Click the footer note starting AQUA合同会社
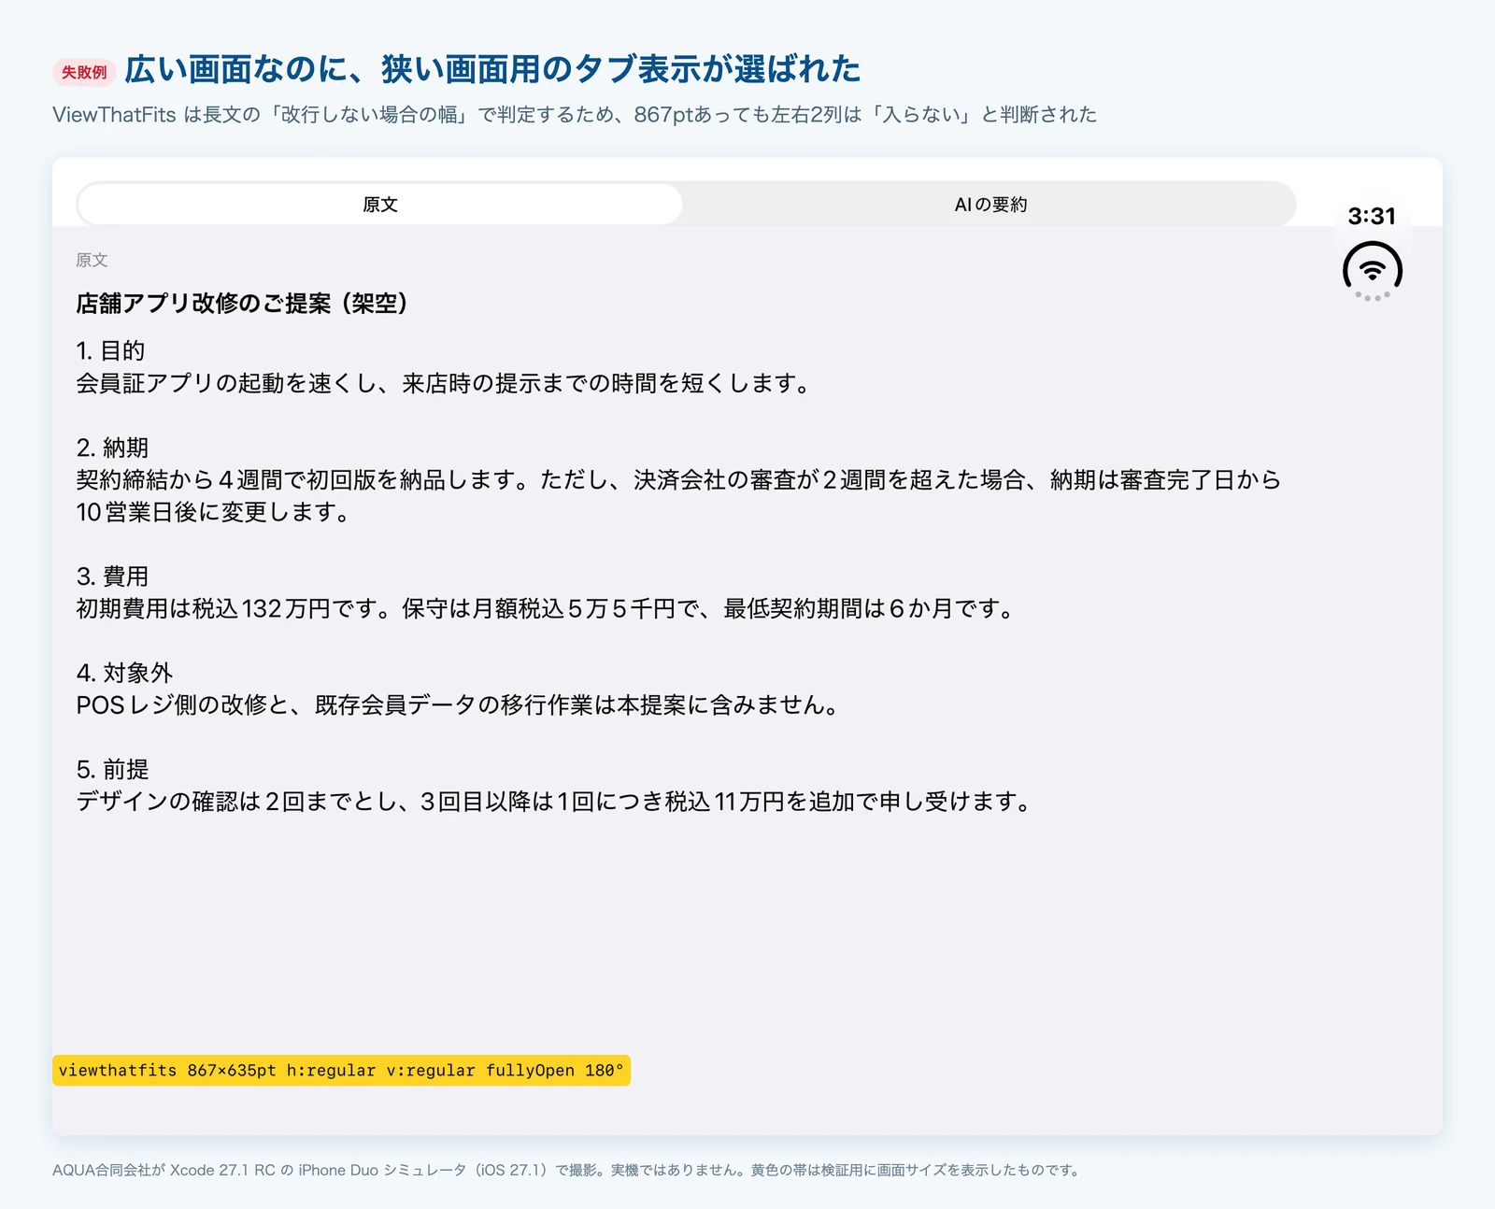 (567, 1170)
